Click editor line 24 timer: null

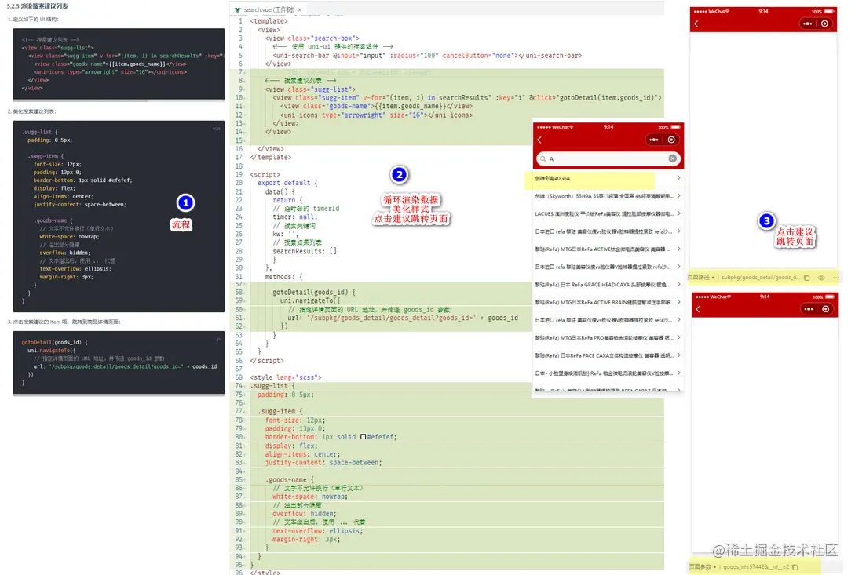tap(294, 217)
